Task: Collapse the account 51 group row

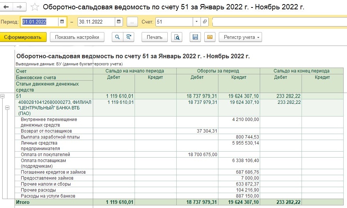Action: point(3,96)
